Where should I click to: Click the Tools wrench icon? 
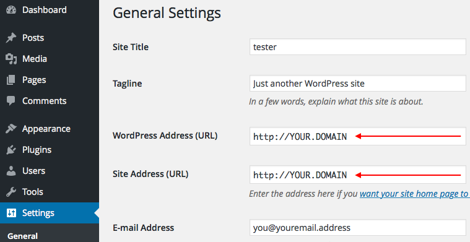[x=11, y=192]
